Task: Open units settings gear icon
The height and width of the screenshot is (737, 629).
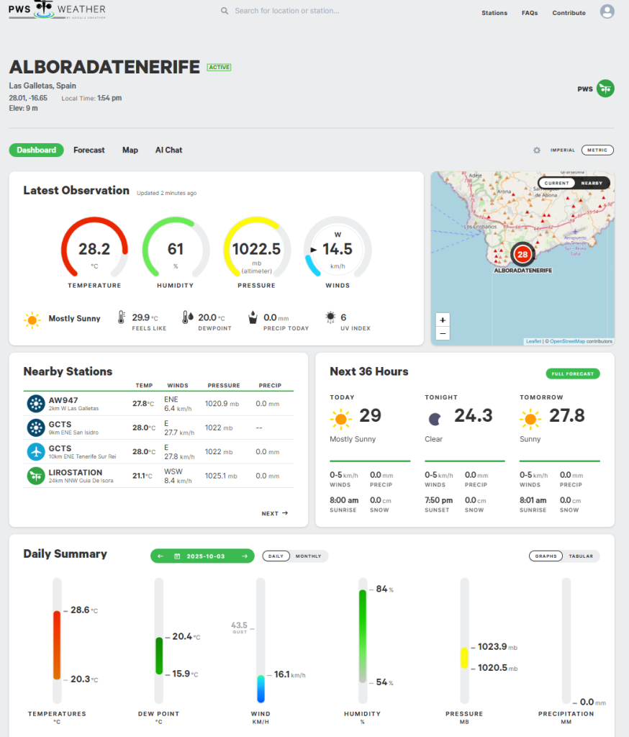Action: click(536, 150)
